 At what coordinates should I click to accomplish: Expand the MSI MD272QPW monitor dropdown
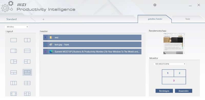coord(170,64)
